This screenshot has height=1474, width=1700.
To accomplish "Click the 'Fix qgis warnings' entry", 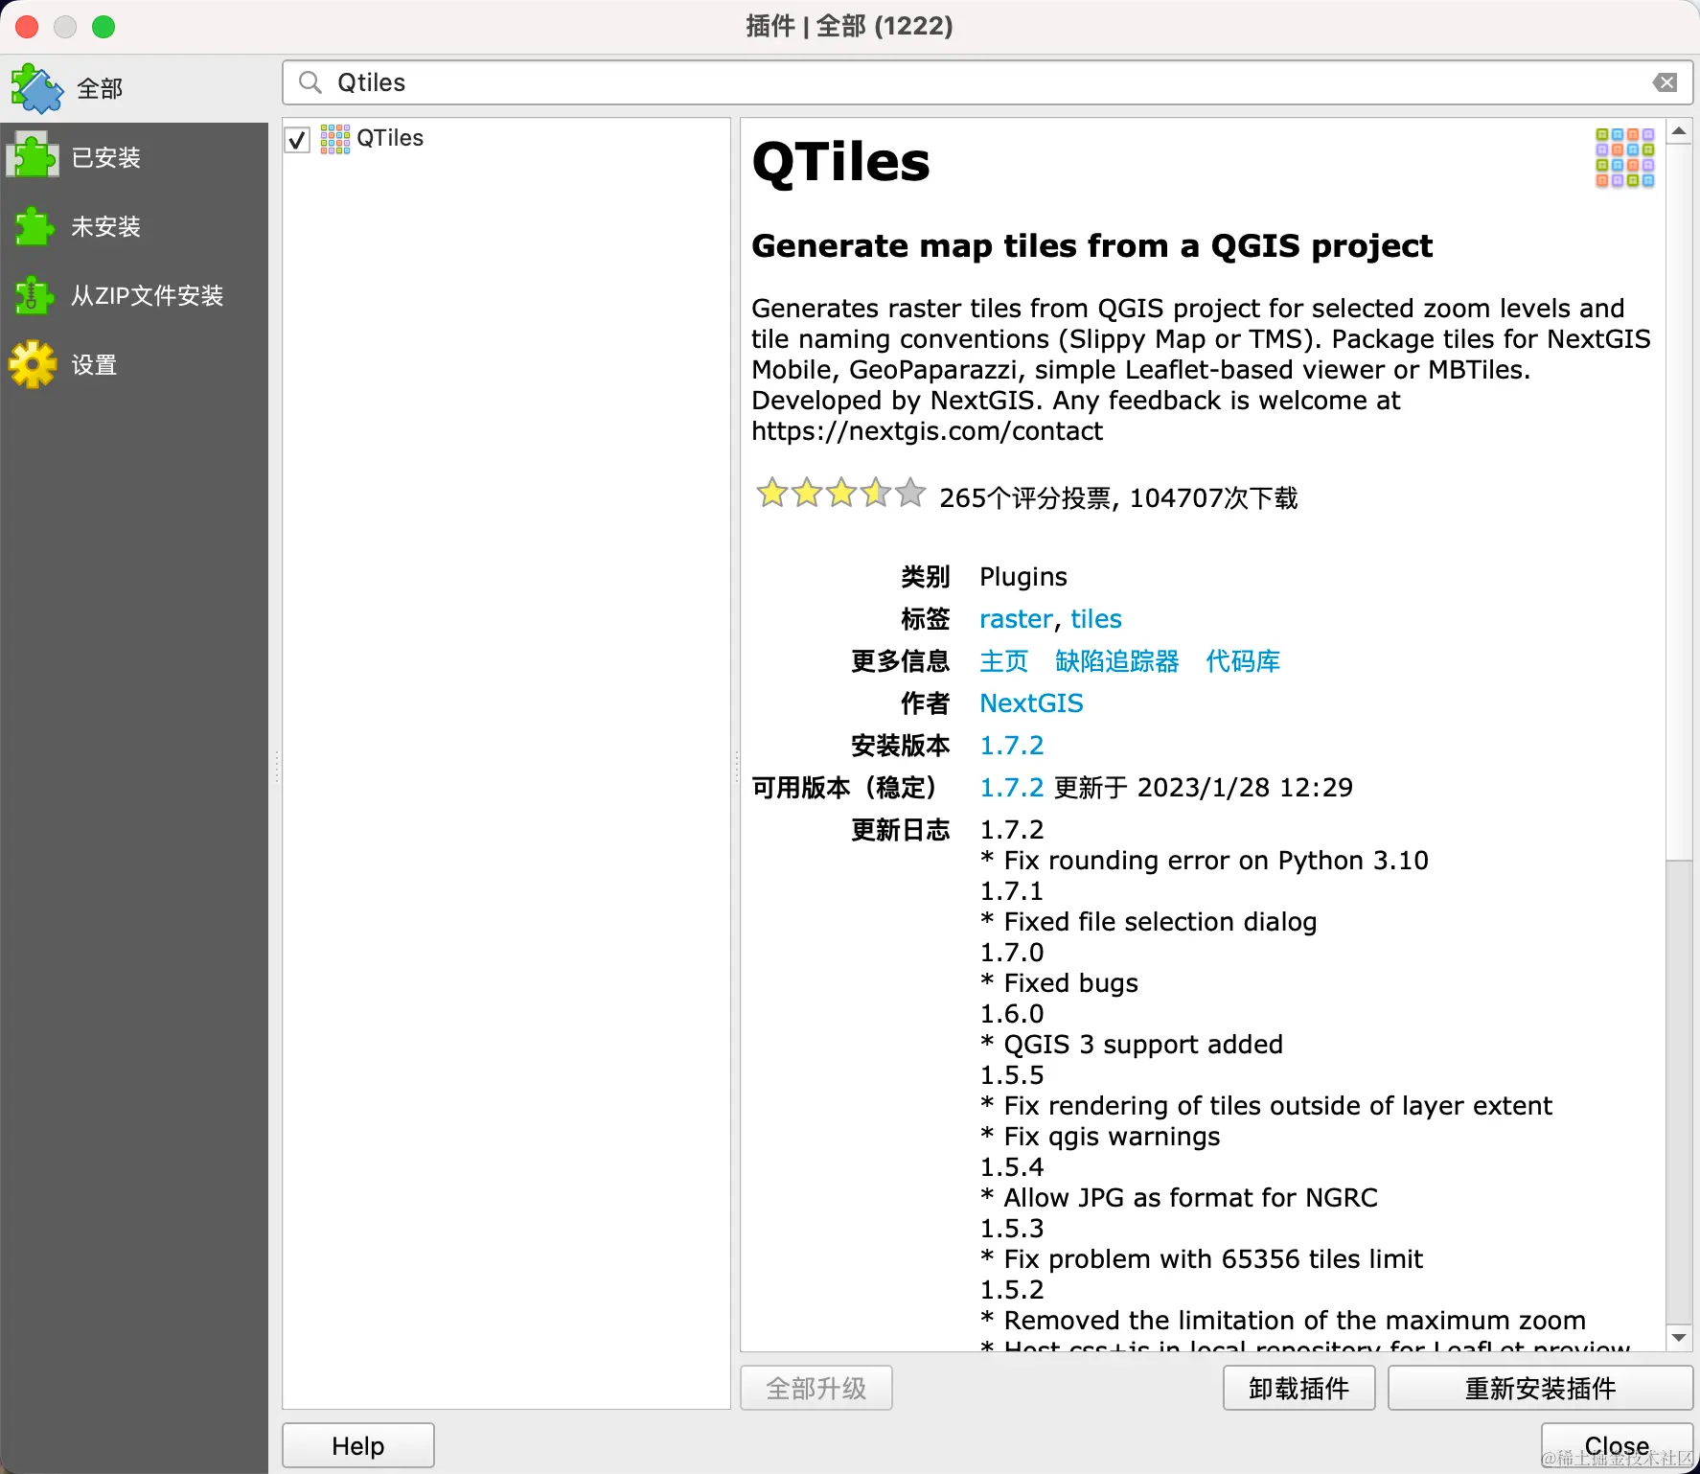I will [x=1112, y=1137].
